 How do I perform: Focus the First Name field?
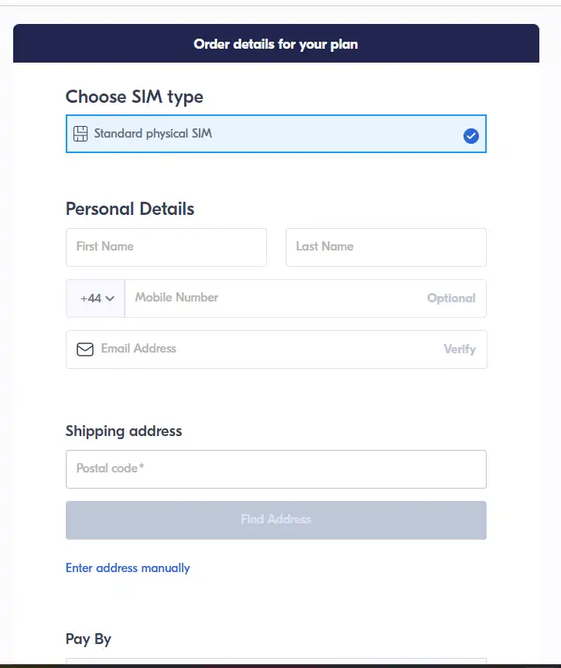(x=166, y=247)
